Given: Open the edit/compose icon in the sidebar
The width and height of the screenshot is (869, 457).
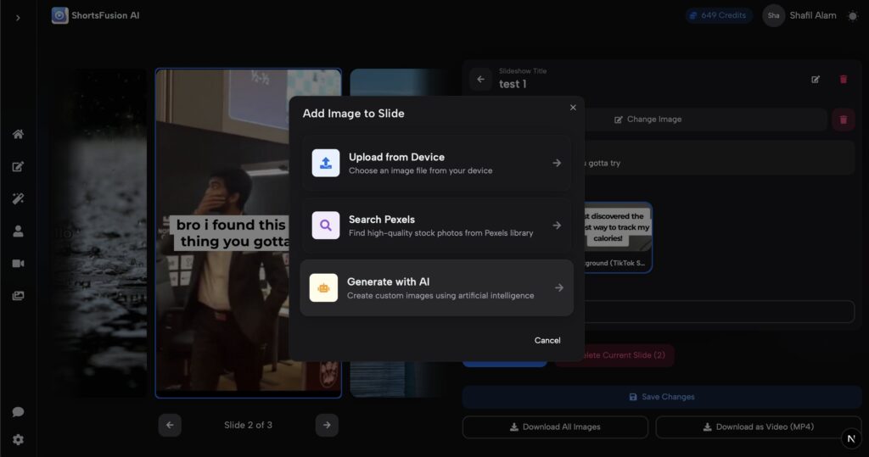Looking at the screenshot, I should coord(18,167).
